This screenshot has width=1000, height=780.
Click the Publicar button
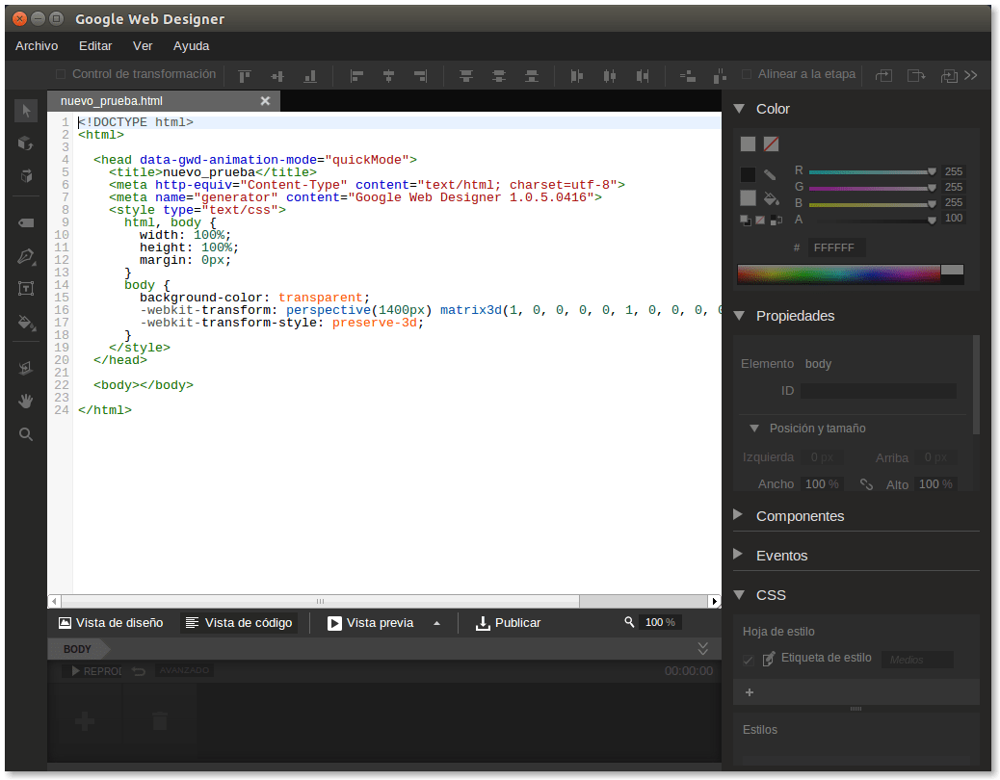pyautogui.click(x=508, y=623)
